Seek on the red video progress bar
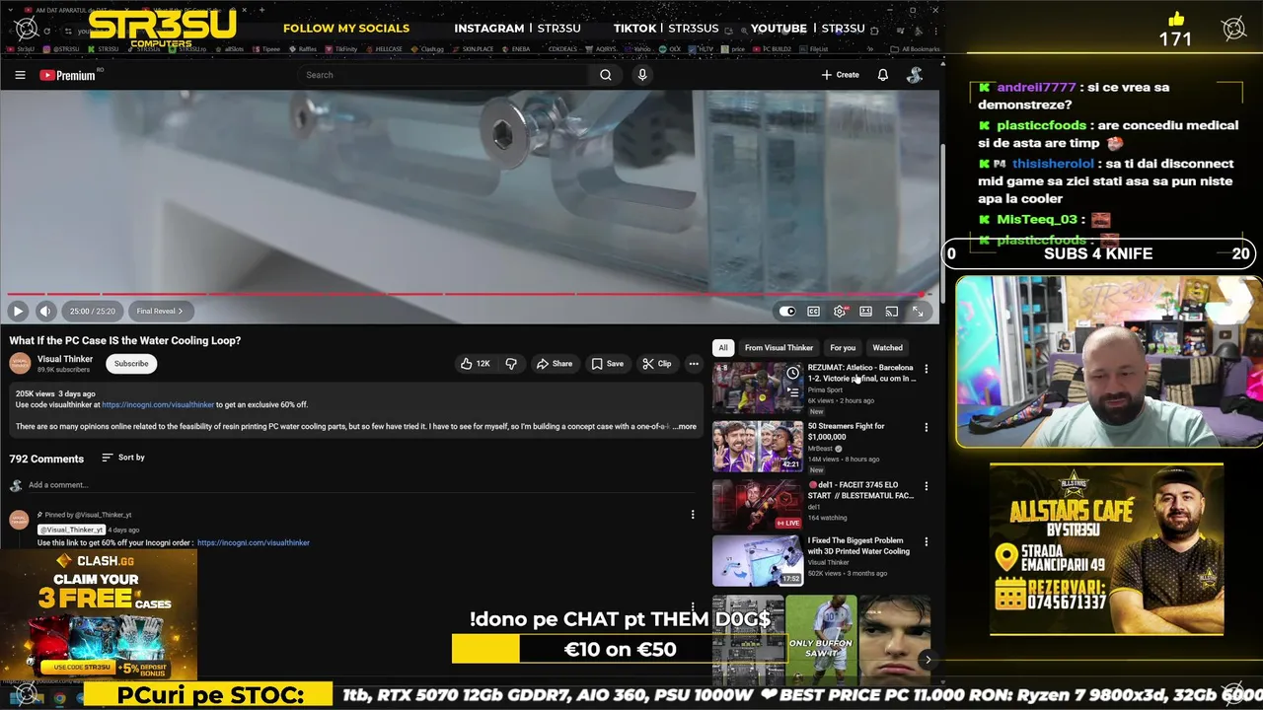 (x=467, y=294)
